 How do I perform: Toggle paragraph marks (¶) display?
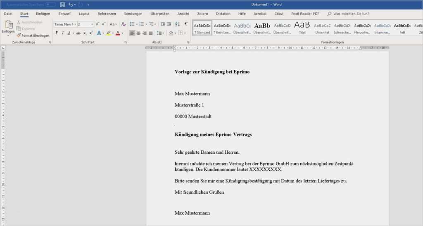[x=186, y=24]
